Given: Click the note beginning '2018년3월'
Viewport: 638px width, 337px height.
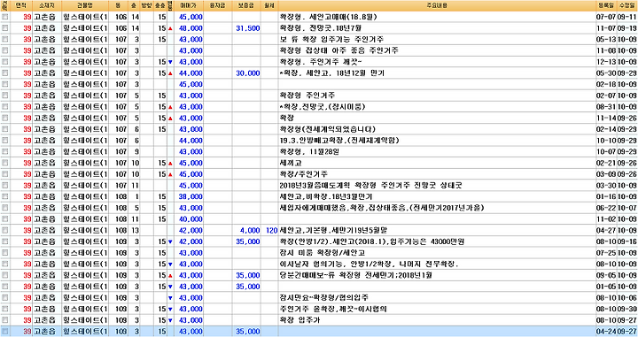Looking at the screenshot, I should click(370, 186).
